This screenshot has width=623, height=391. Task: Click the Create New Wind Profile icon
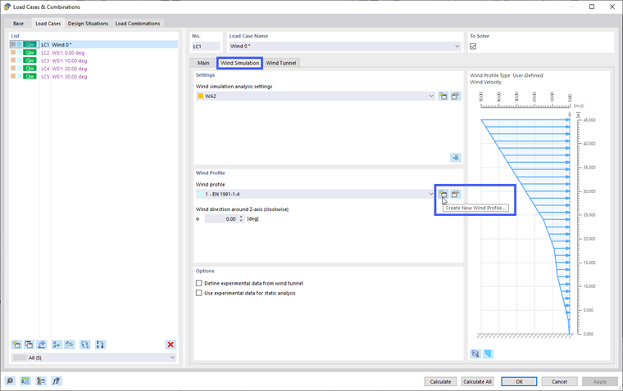tap(443, 194)
